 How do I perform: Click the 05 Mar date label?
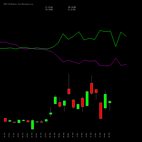point(59,135)
